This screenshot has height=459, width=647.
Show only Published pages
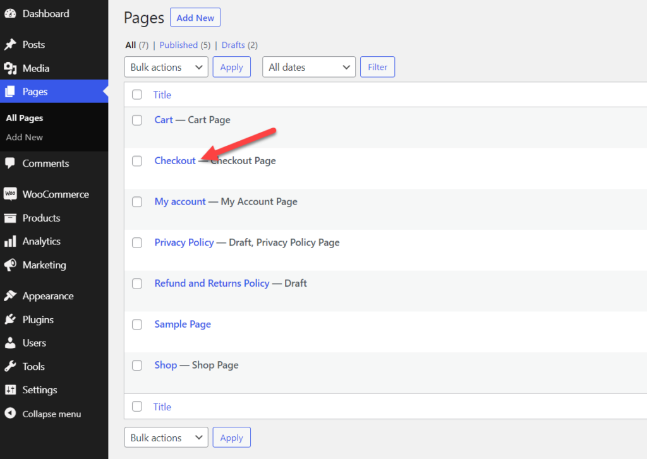point(179,45)
